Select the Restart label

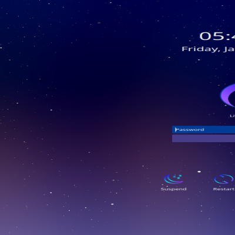[224, 189]
